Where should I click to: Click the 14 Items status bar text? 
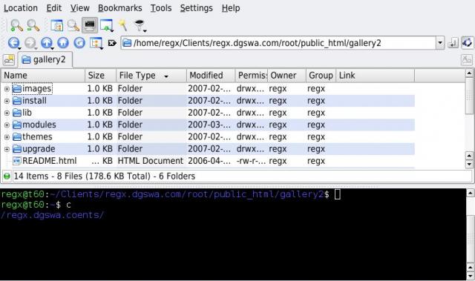pos(105,176)
